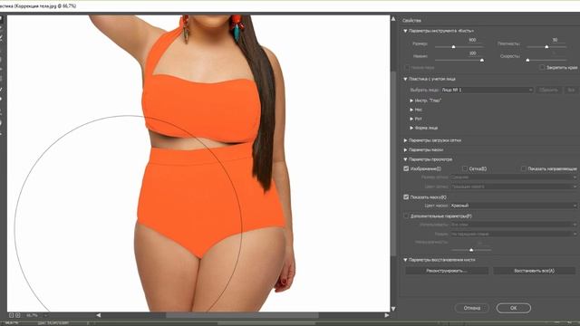Click the vertical scroll down arrow

tap(393, 309)
